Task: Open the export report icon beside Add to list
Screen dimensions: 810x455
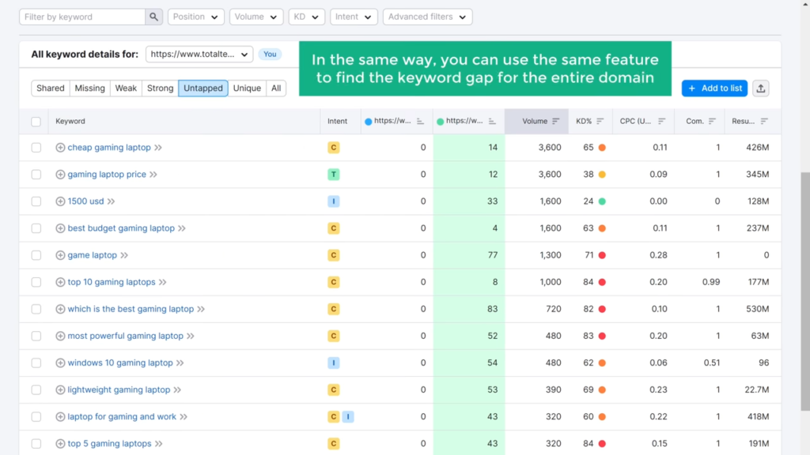Action: [x=760, y=88]
